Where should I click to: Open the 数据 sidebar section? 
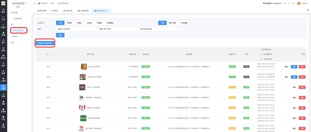(3, 33)
